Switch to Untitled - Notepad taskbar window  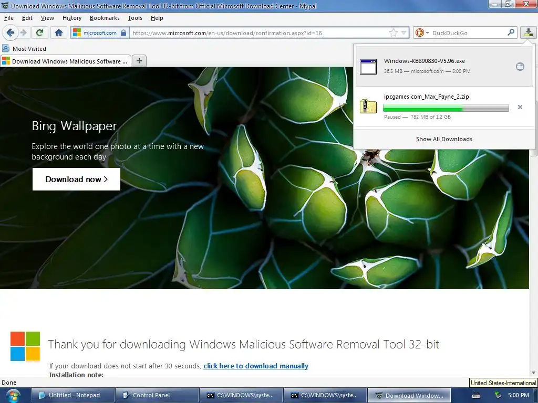(73, 395)
